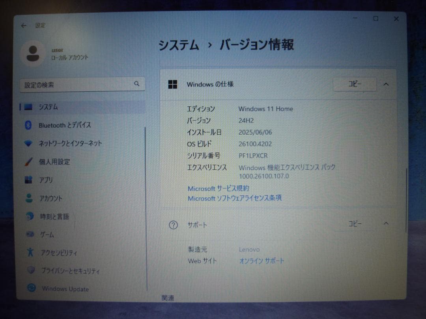Copy the サポート section details
Screen dimensions: 426x319
[x=355, y=224]
